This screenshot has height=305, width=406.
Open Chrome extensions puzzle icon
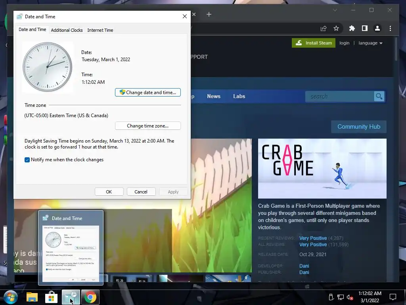[x=352, y=28]
